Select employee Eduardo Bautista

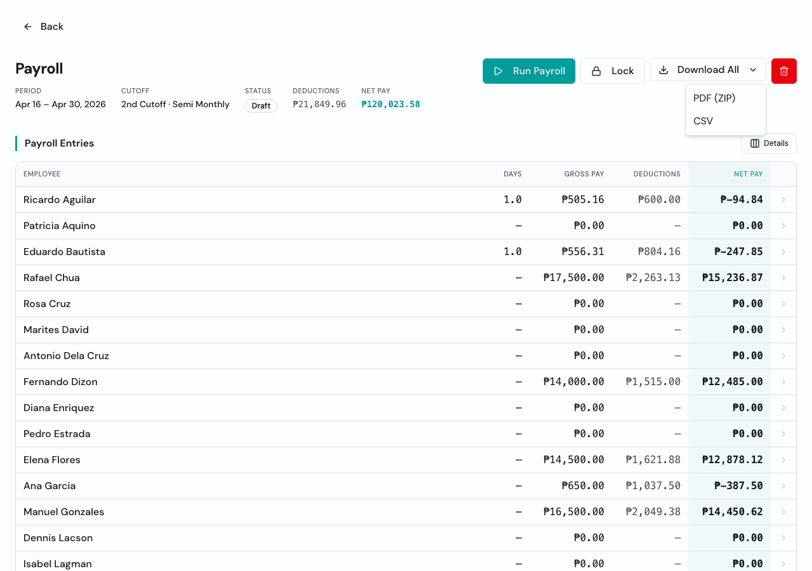click(x=64, y=252)
